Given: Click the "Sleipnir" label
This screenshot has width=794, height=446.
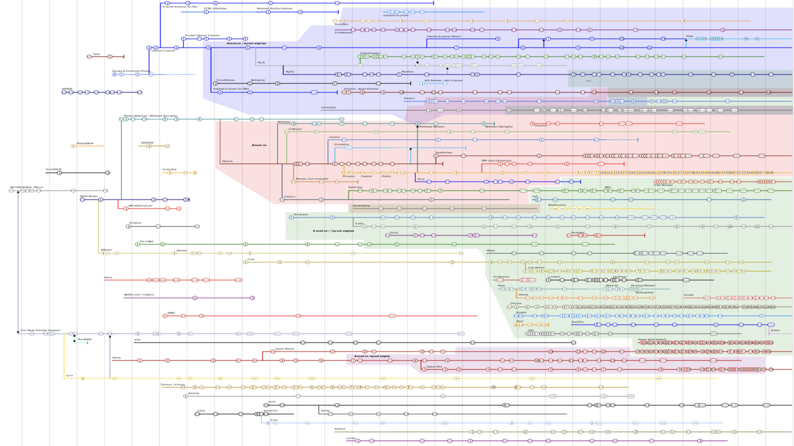Looking at the screenshot, I should pos(409,98).
